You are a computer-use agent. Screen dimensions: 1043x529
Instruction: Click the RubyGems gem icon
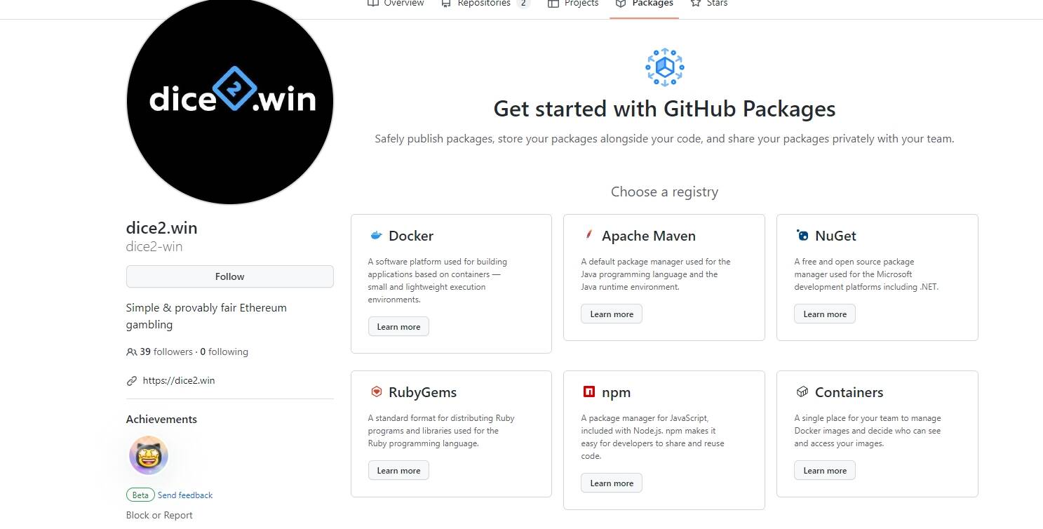pyautogui.click(x=376, y=391)
